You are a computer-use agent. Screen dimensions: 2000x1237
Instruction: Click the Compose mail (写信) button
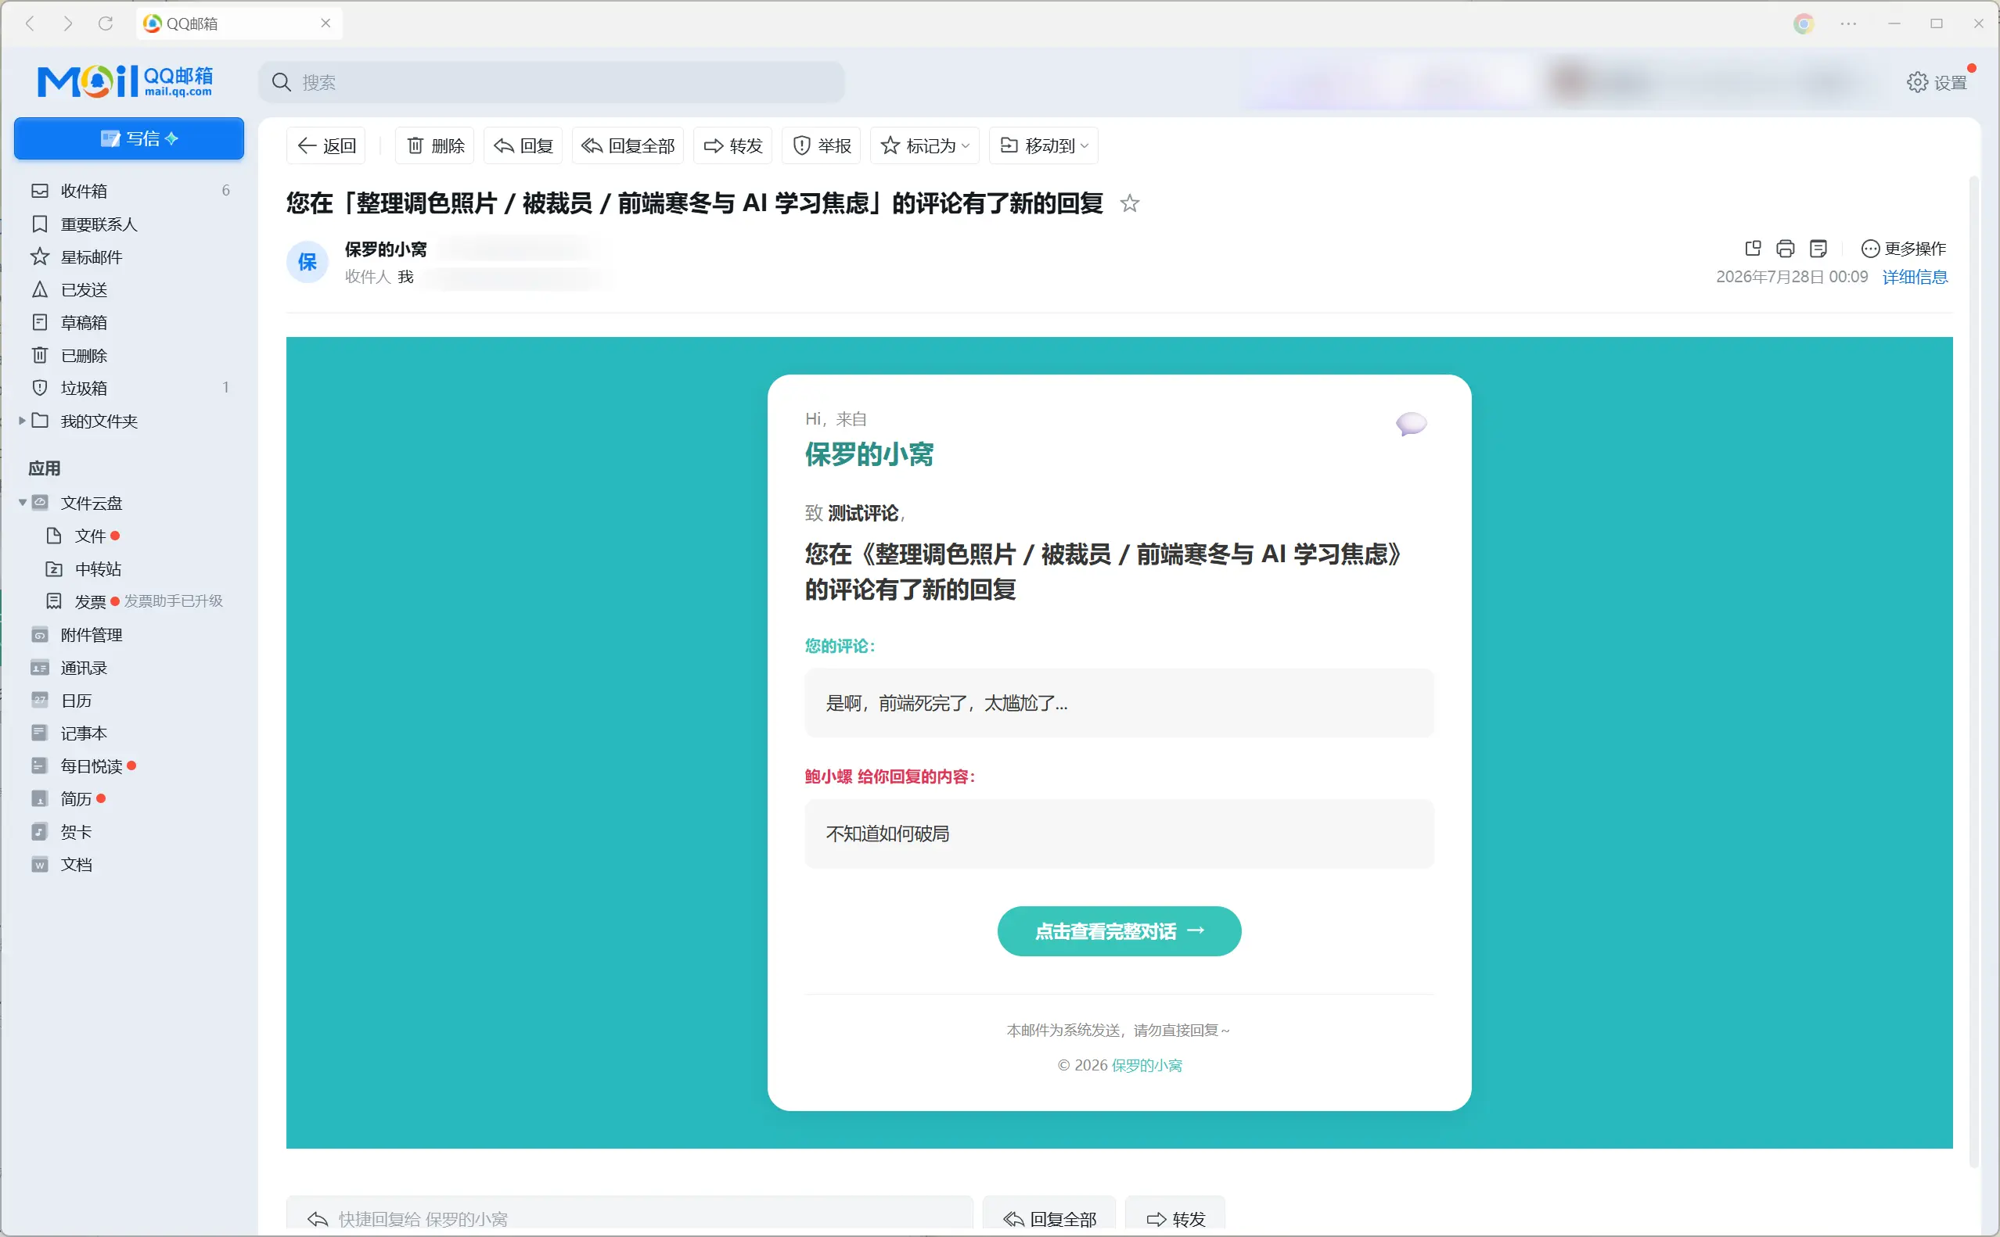coord(128,138)
